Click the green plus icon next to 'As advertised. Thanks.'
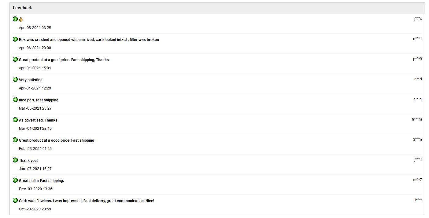429x218 pixels. [x=15, y=120]
